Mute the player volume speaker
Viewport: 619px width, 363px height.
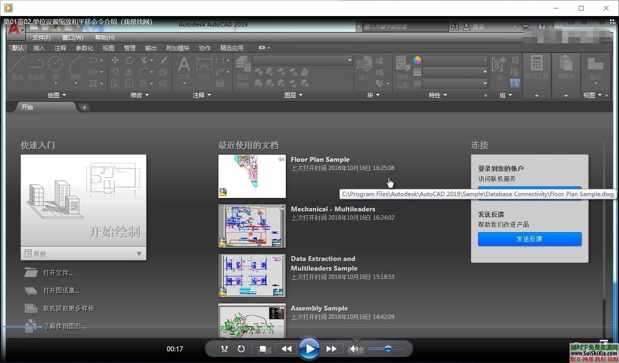click(354, 349)
